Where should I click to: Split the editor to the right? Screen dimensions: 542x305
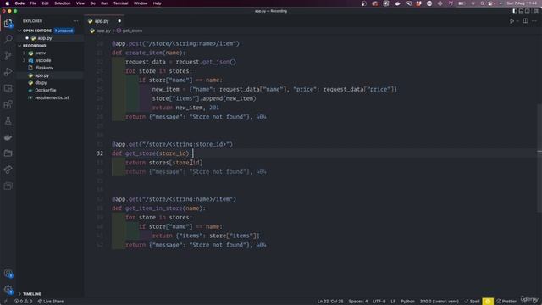(525, 21)
